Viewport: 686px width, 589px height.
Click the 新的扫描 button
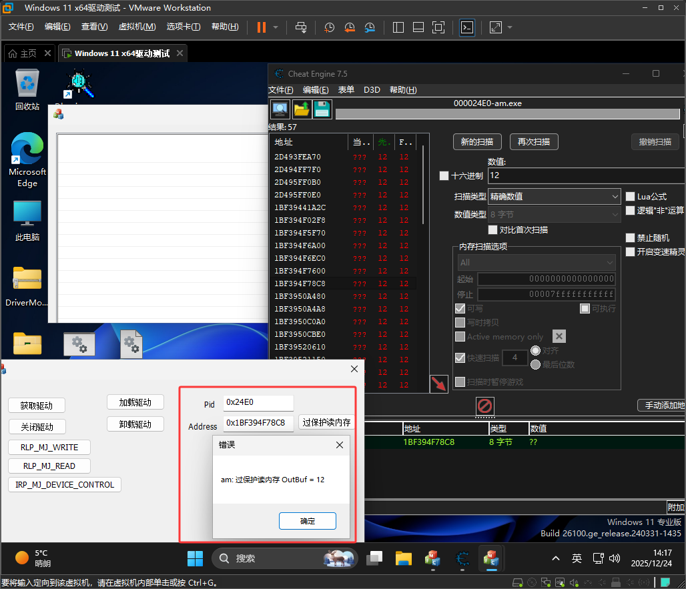(477, 141)
